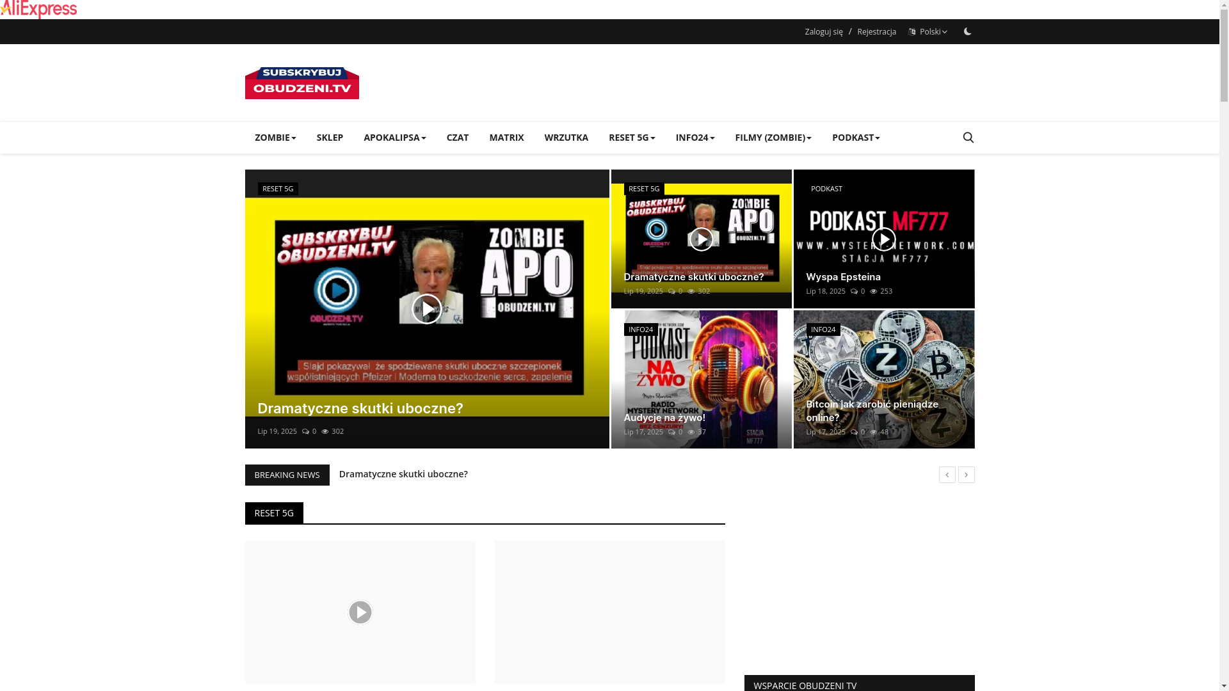
Task: Expand the RESET 5G menu
Action: [632, 138]
